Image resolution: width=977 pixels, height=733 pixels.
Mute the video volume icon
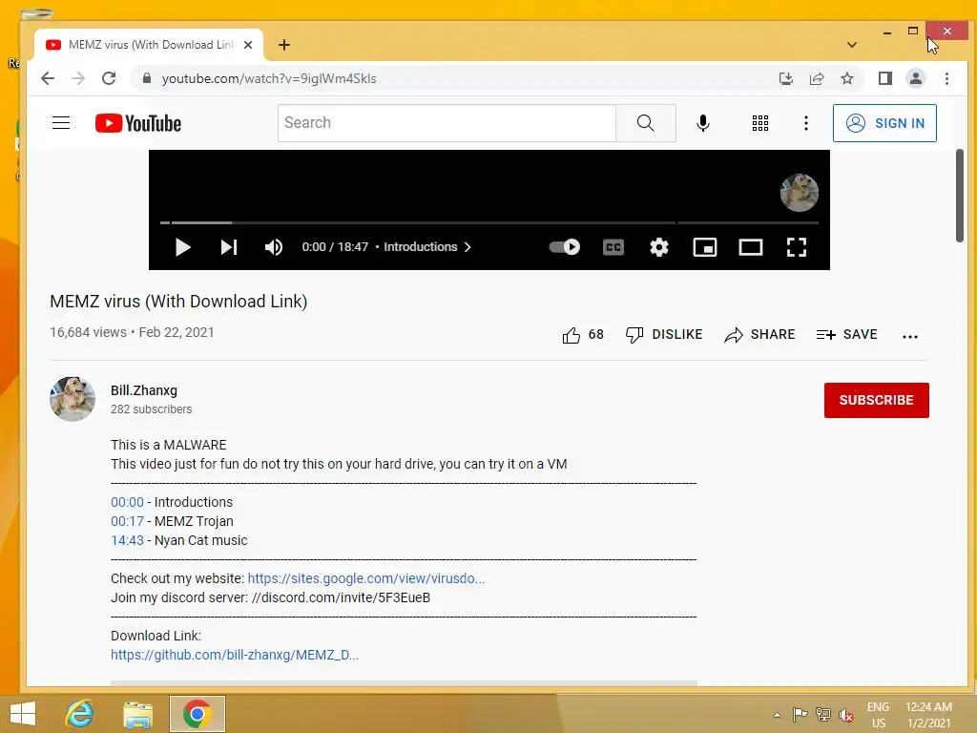[x=274, y=247]
